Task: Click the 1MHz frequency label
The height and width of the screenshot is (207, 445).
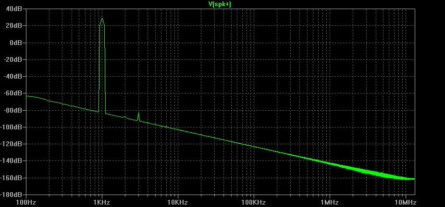Action: [x=330, y=203]
